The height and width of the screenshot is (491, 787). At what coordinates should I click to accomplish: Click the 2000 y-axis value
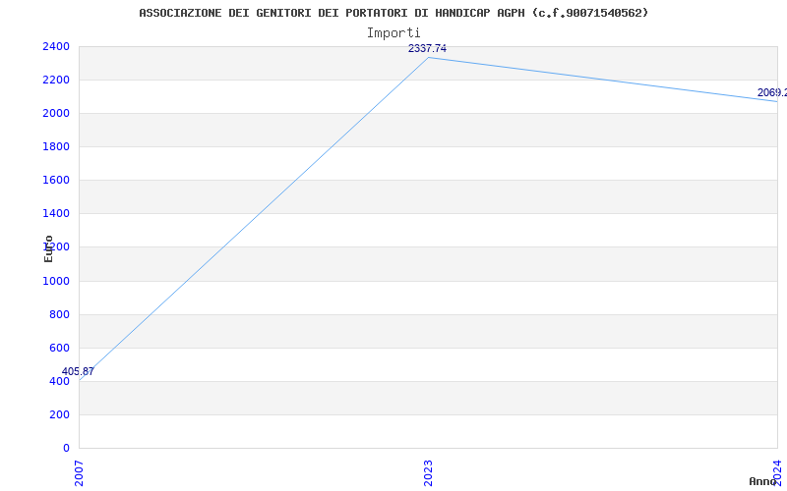[56, 114]
